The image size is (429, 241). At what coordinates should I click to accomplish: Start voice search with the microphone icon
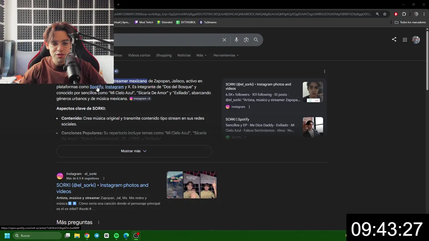point(236,40)
